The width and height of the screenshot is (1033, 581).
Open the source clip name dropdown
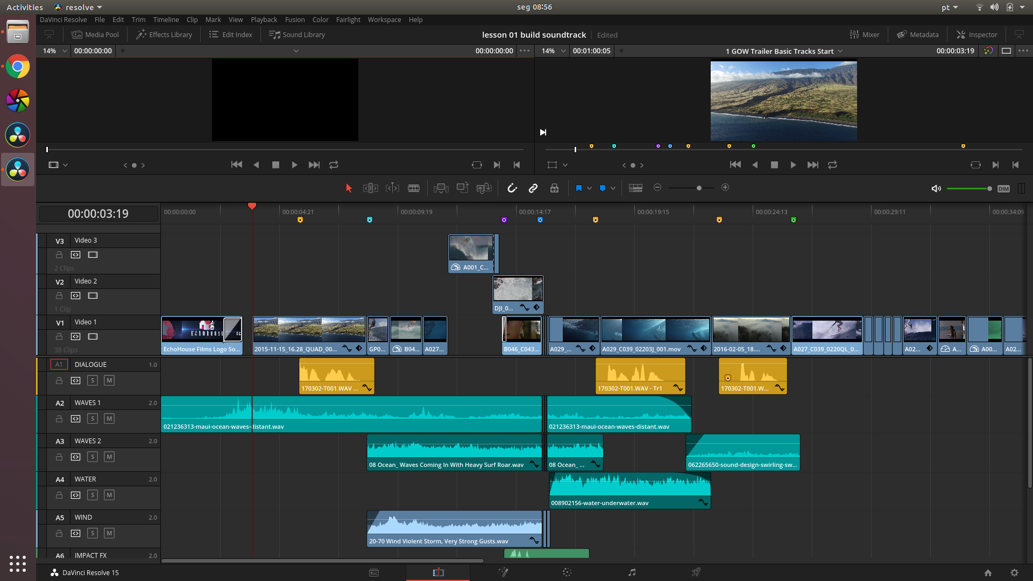296,51
